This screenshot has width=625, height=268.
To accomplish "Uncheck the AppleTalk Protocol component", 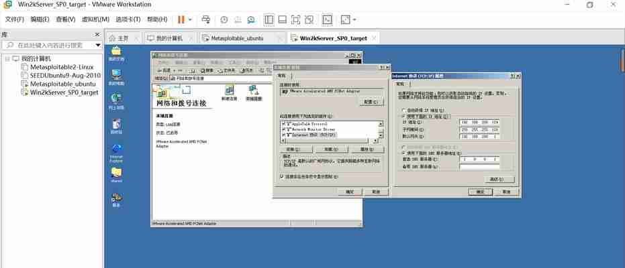I will point(283,124).
